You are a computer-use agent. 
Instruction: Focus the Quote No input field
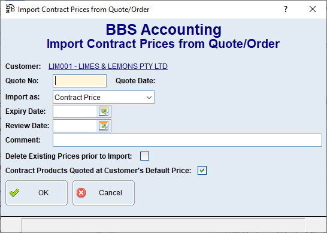tap(80, 81)
